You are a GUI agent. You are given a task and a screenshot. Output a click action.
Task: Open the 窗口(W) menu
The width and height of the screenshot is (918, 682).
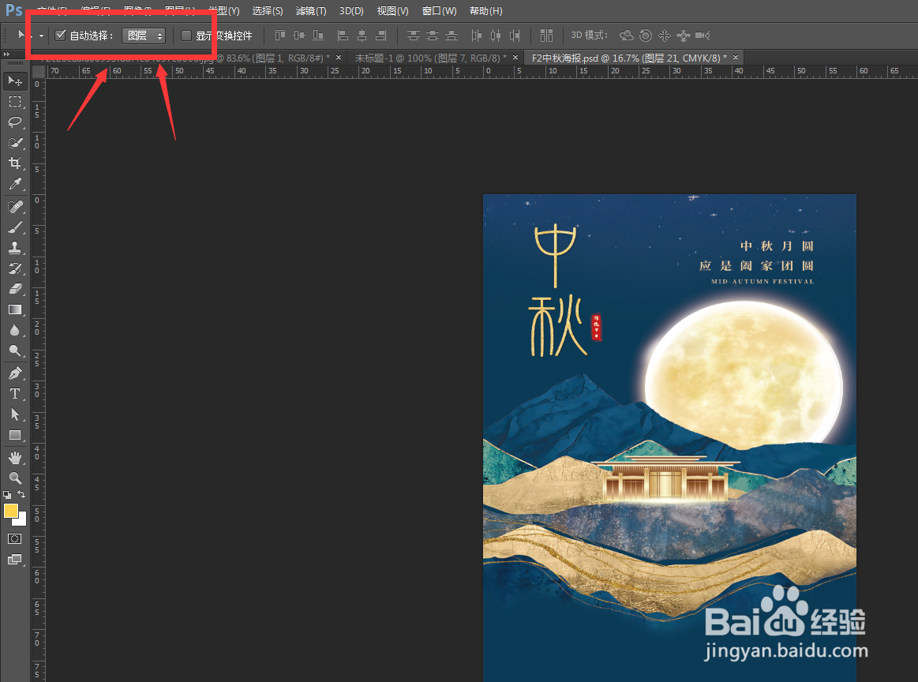[x=439, y=11]
